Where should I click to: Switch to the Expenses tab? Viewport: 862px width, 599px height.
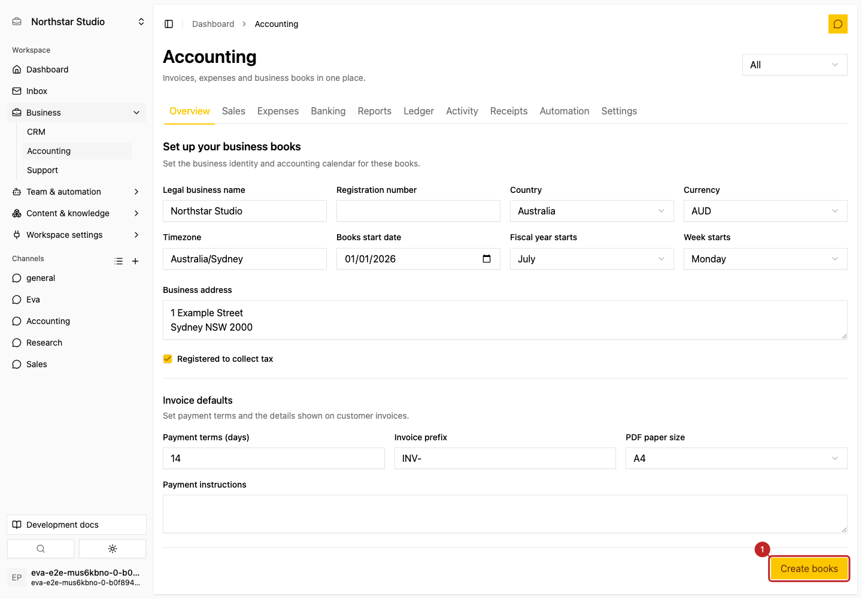click(278, 111)
